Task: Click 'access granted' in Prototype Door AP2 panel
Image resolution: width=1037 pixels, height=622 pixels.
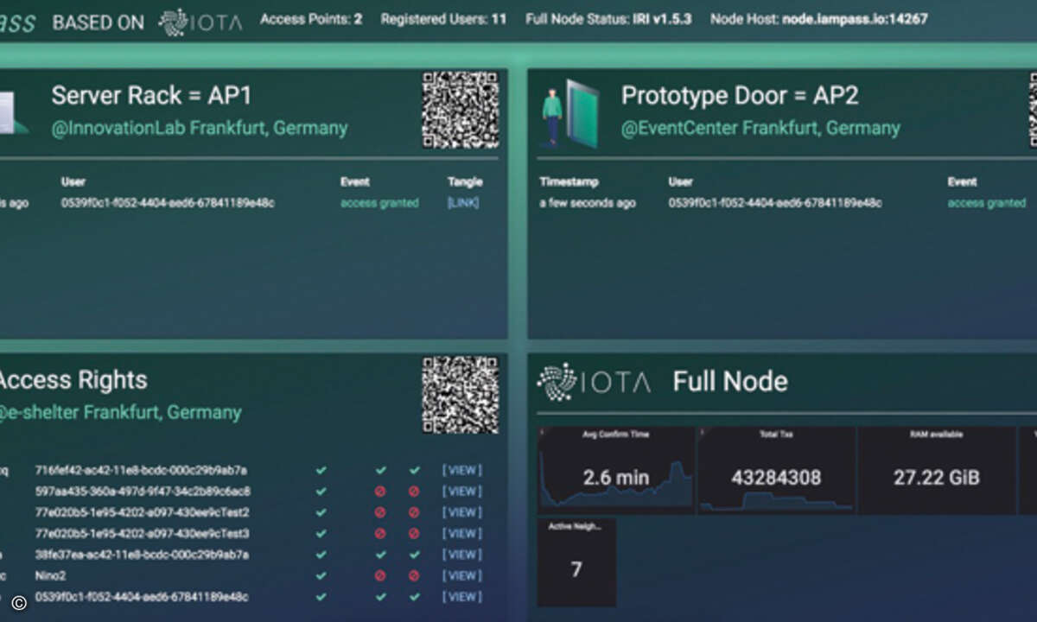Action: (987, 203)
